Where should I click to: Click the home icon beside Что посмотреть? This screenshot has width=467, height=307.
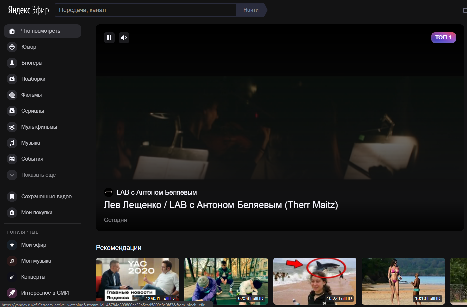coord(12,31)
